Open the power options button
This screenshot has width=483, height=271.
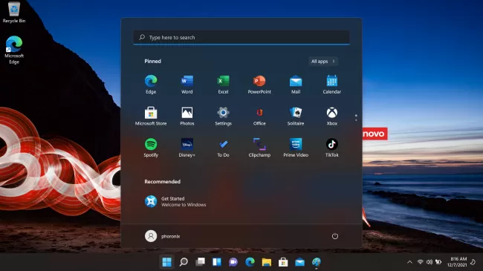(335, 236)
